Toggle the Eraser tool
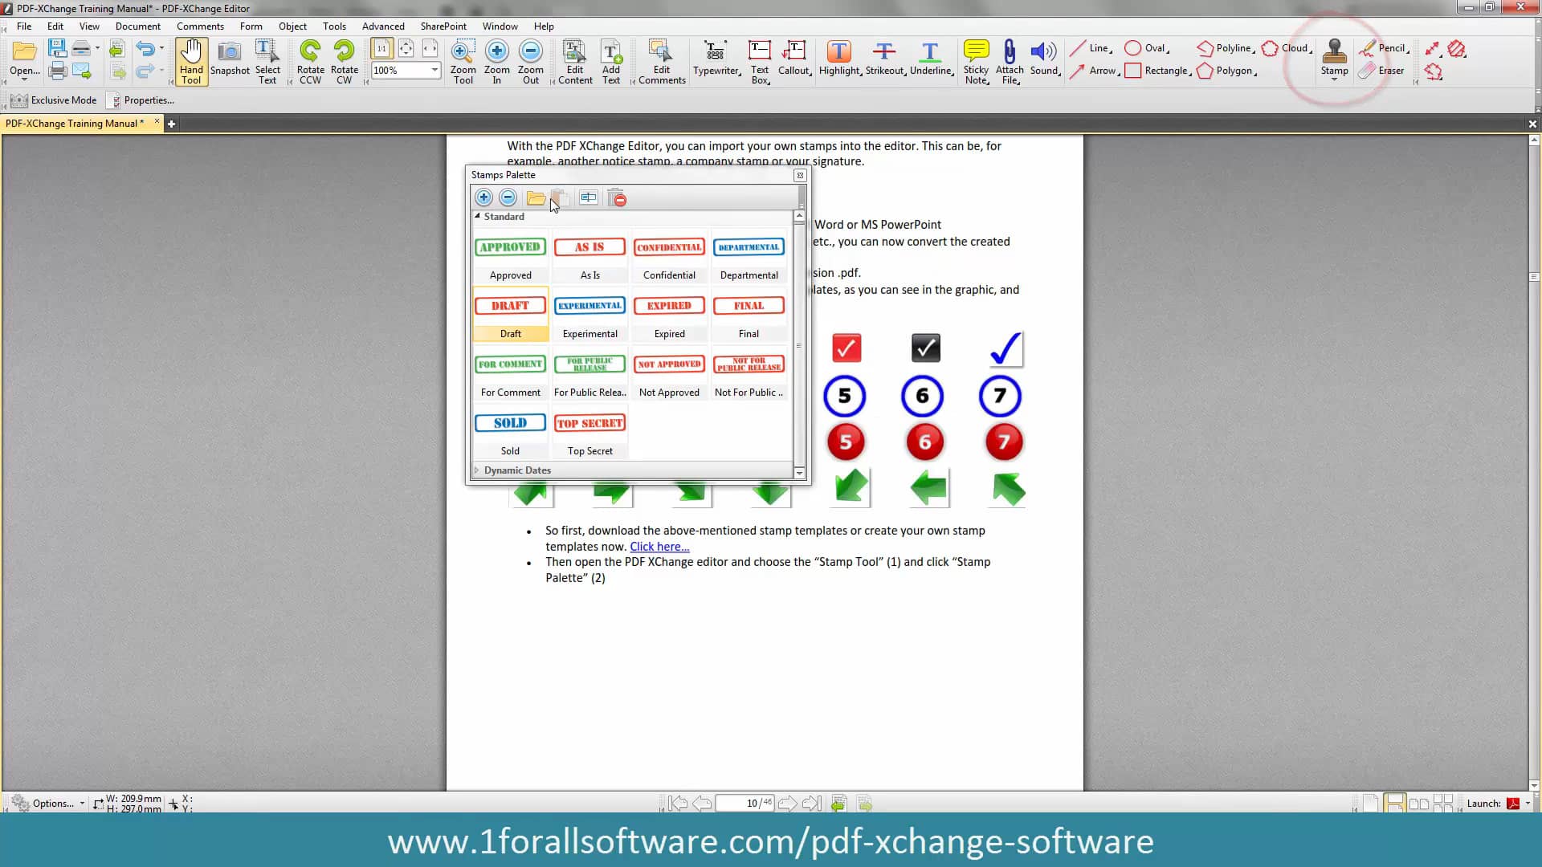The width and height of the screenshot is (1542, 867). coord(1383,71)
